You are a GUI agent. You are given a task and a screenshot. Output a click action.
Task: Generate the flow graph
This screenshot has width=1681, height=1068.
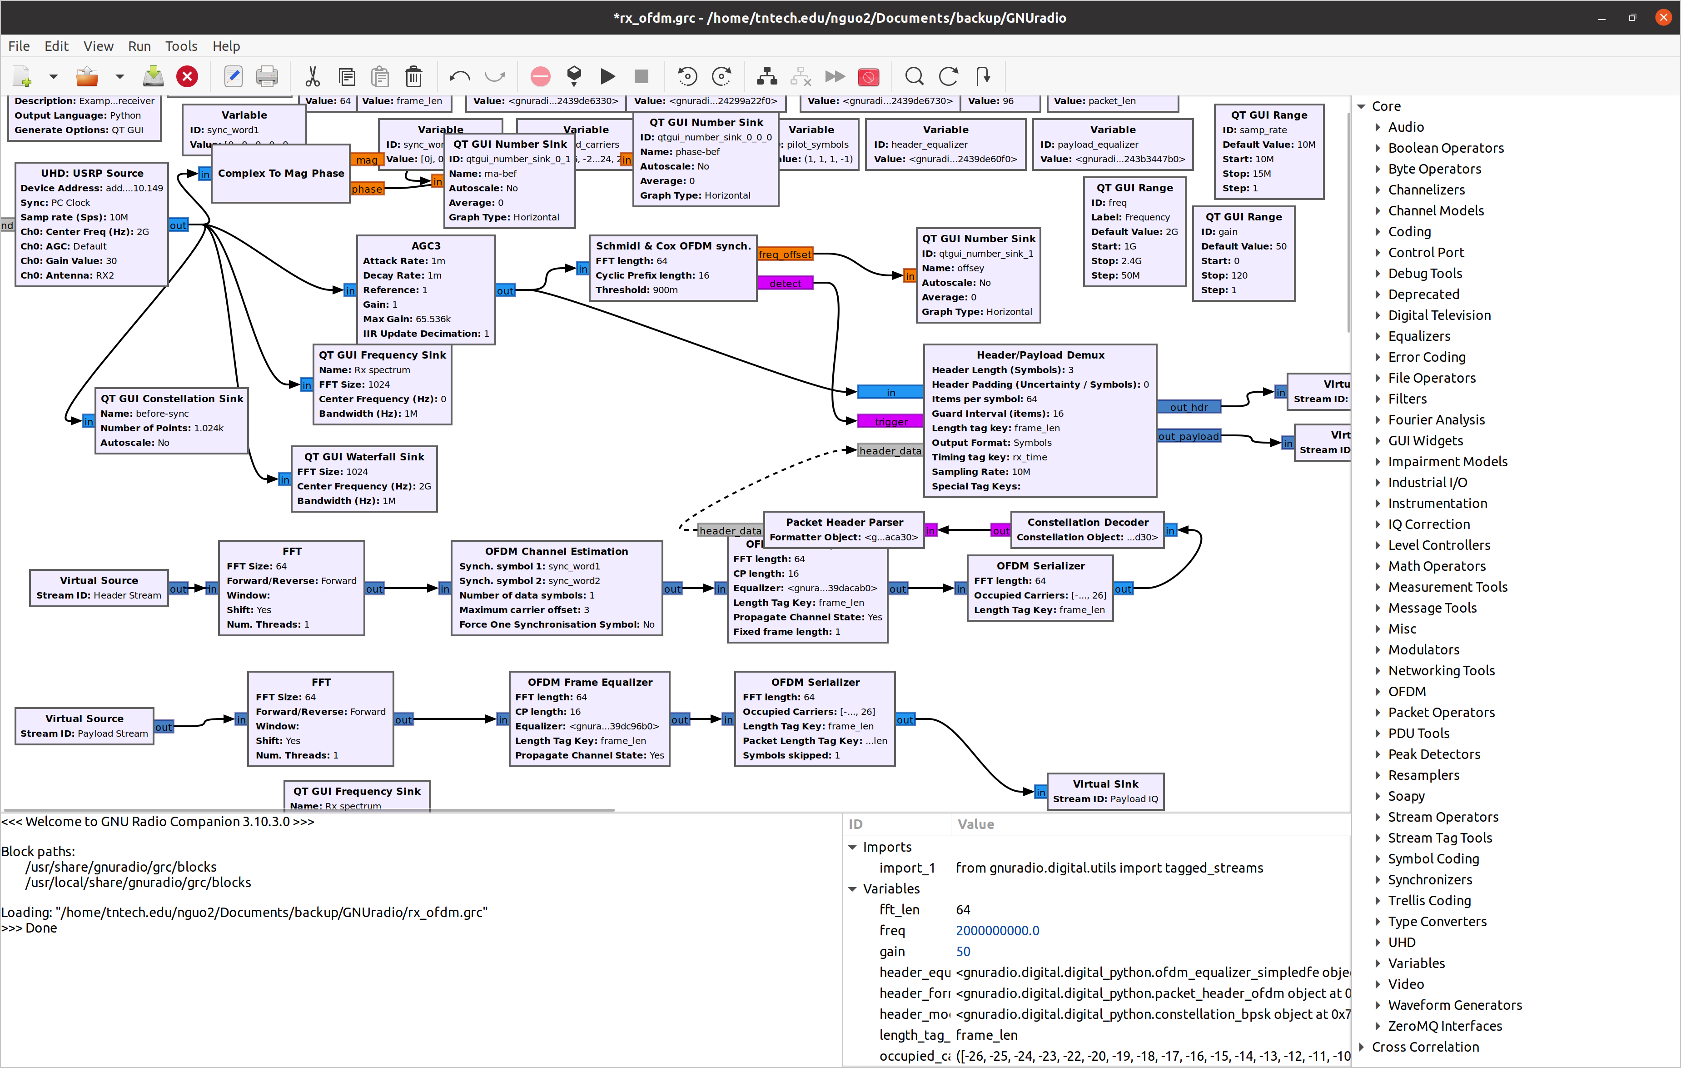point(574,76)
